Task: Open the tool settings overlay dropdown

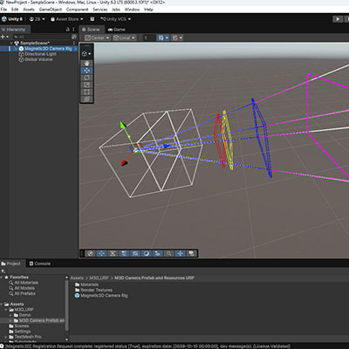Action: pyautogui.click(x=86, y=54)
